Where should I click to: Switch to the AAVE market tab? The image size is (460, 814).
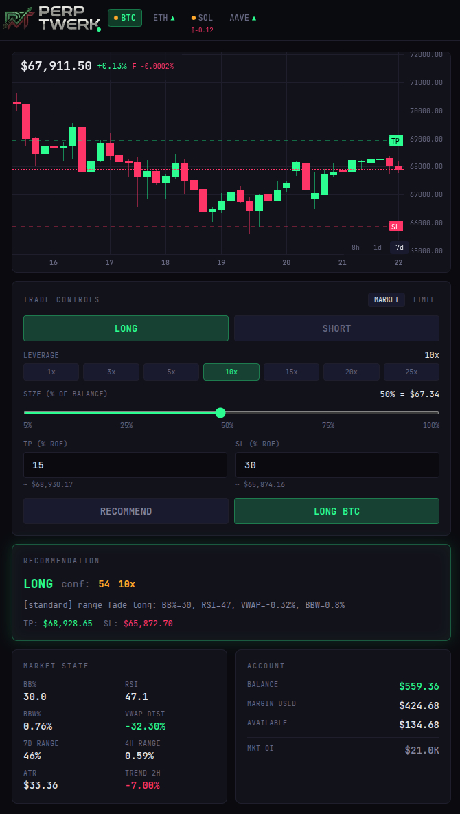click(242, 18)
